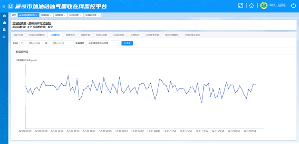This screenshot has height=144, width=299.
Task: Open the 加油站整改情况 tab
Action: 192,35
